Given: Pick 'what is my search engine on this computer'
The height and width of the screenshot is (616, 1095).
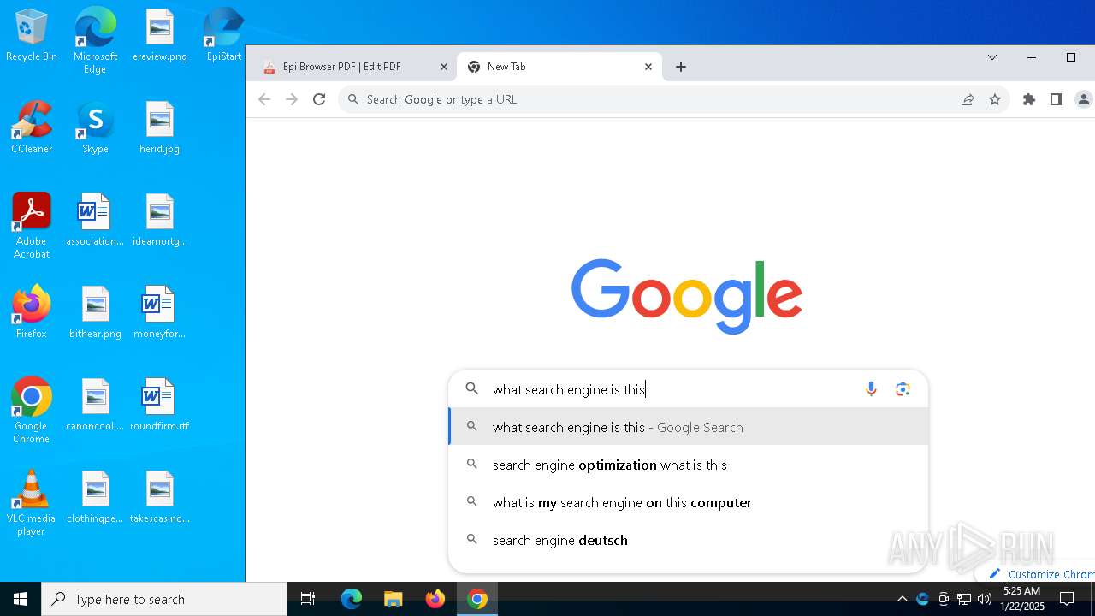Looking at the screenshot, I should pyautogui.click(x=689, y=502).
